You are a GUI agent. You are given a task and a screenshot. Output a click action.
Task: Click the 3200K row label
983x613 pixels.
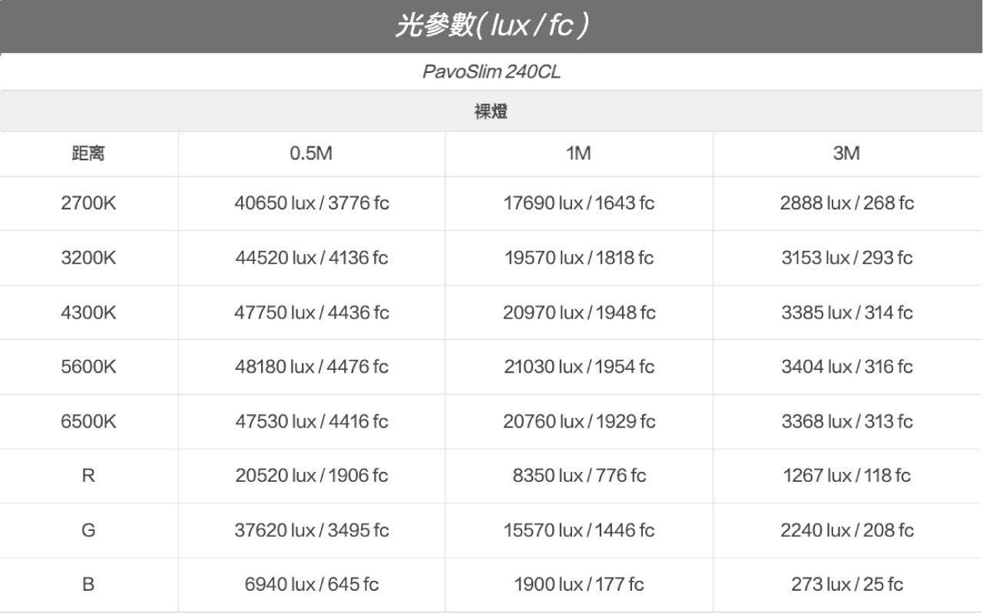[88, 258]
